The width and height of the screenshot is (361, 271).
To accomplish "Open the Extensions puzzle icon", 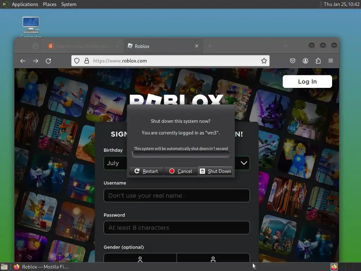I will coord(318,61).
